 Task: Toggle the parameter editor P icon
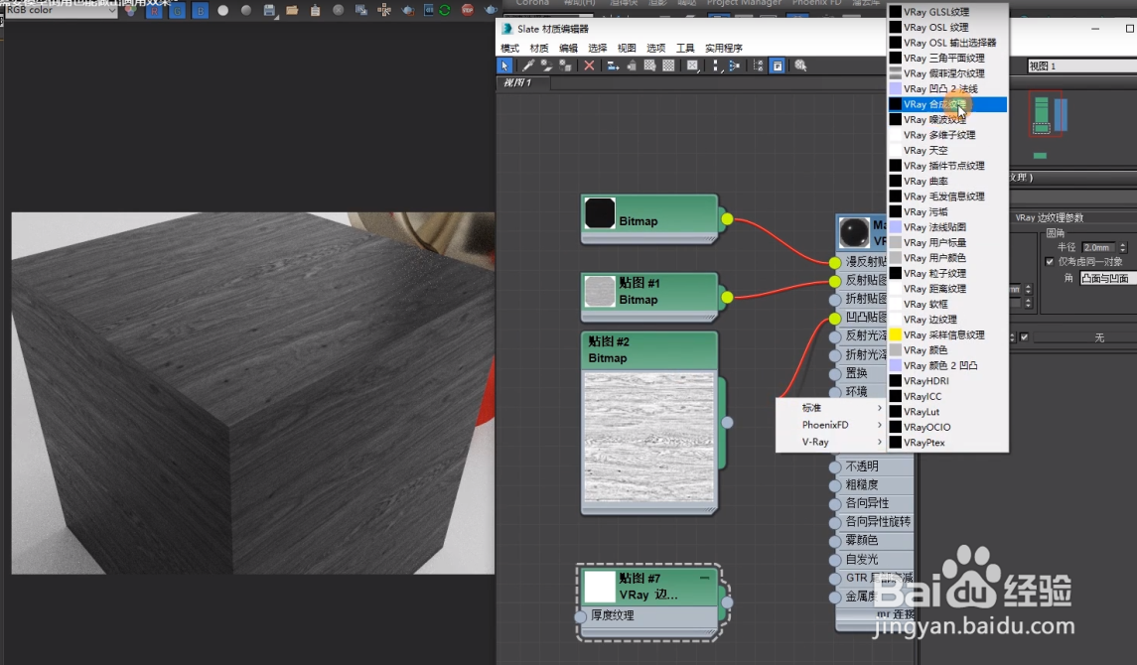click(778, 66)
